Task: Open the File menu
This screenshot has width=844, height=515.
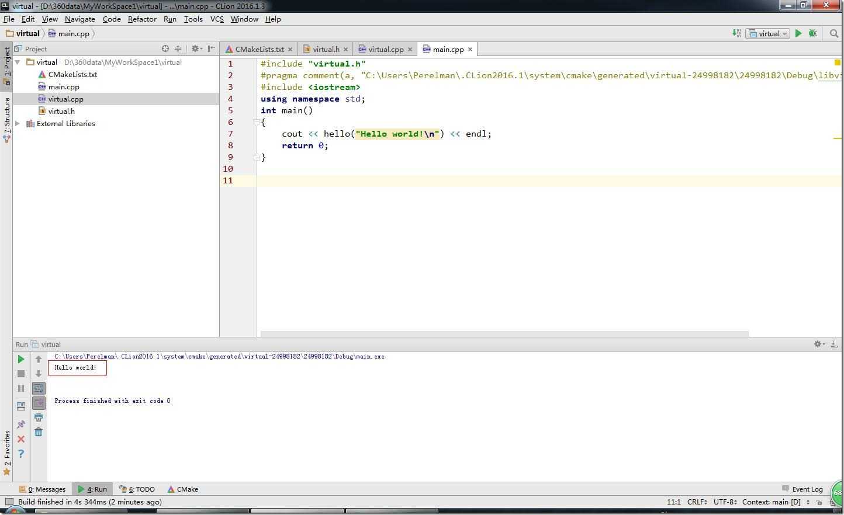Action: click(x=9, y=19)
